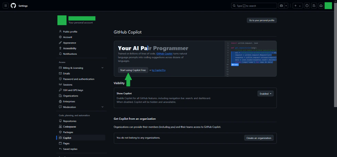Image resolution: width=337 pixels, height=157 pixels.
Task: Open the Show Copilot Enabled dropdown
Action: click(x=265, y=93)
